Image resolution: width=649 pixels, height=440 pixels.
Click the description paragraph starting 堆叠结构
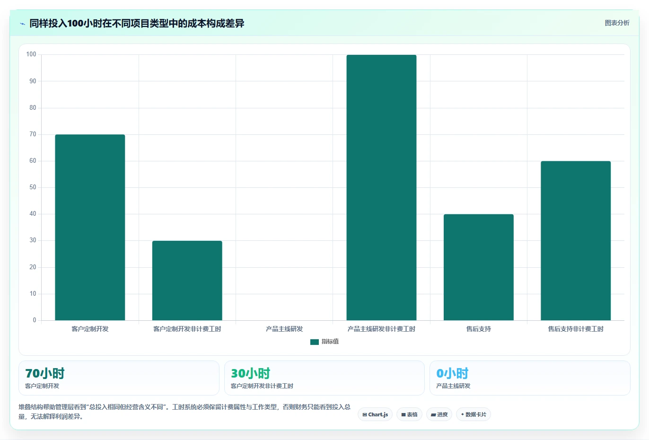coord(184,412)
